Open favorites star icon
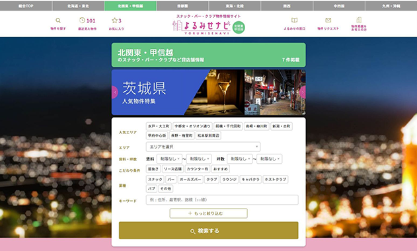 pos(114,20)
